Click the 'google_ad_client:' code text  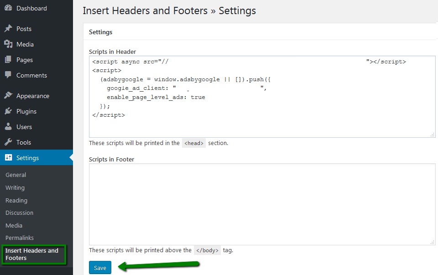pyautogui.click(x=137, y=88)
